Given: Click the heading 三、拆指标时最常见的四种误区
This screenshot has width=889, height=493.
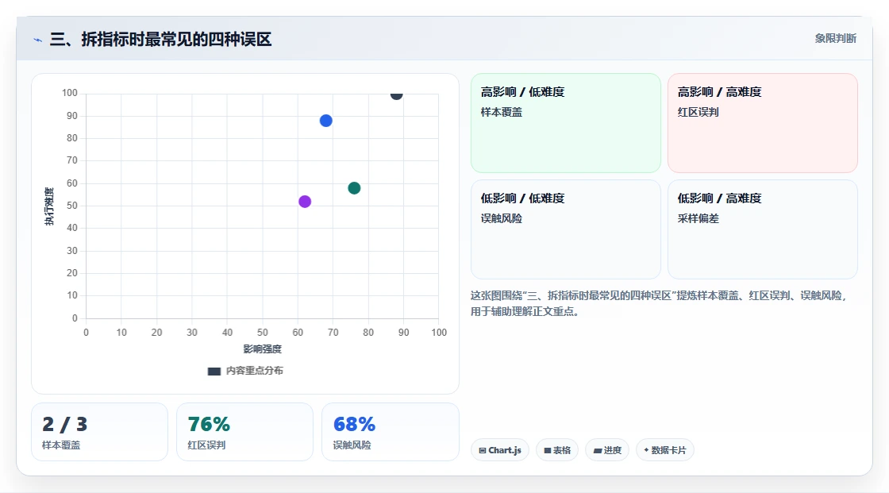Looking at the screenshot, I should pos(160,39).
